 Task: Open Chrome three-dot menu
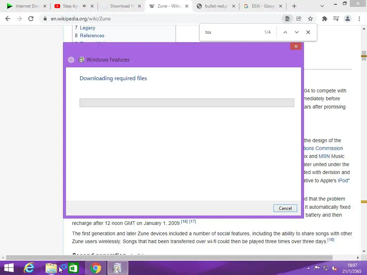[359, 19]
